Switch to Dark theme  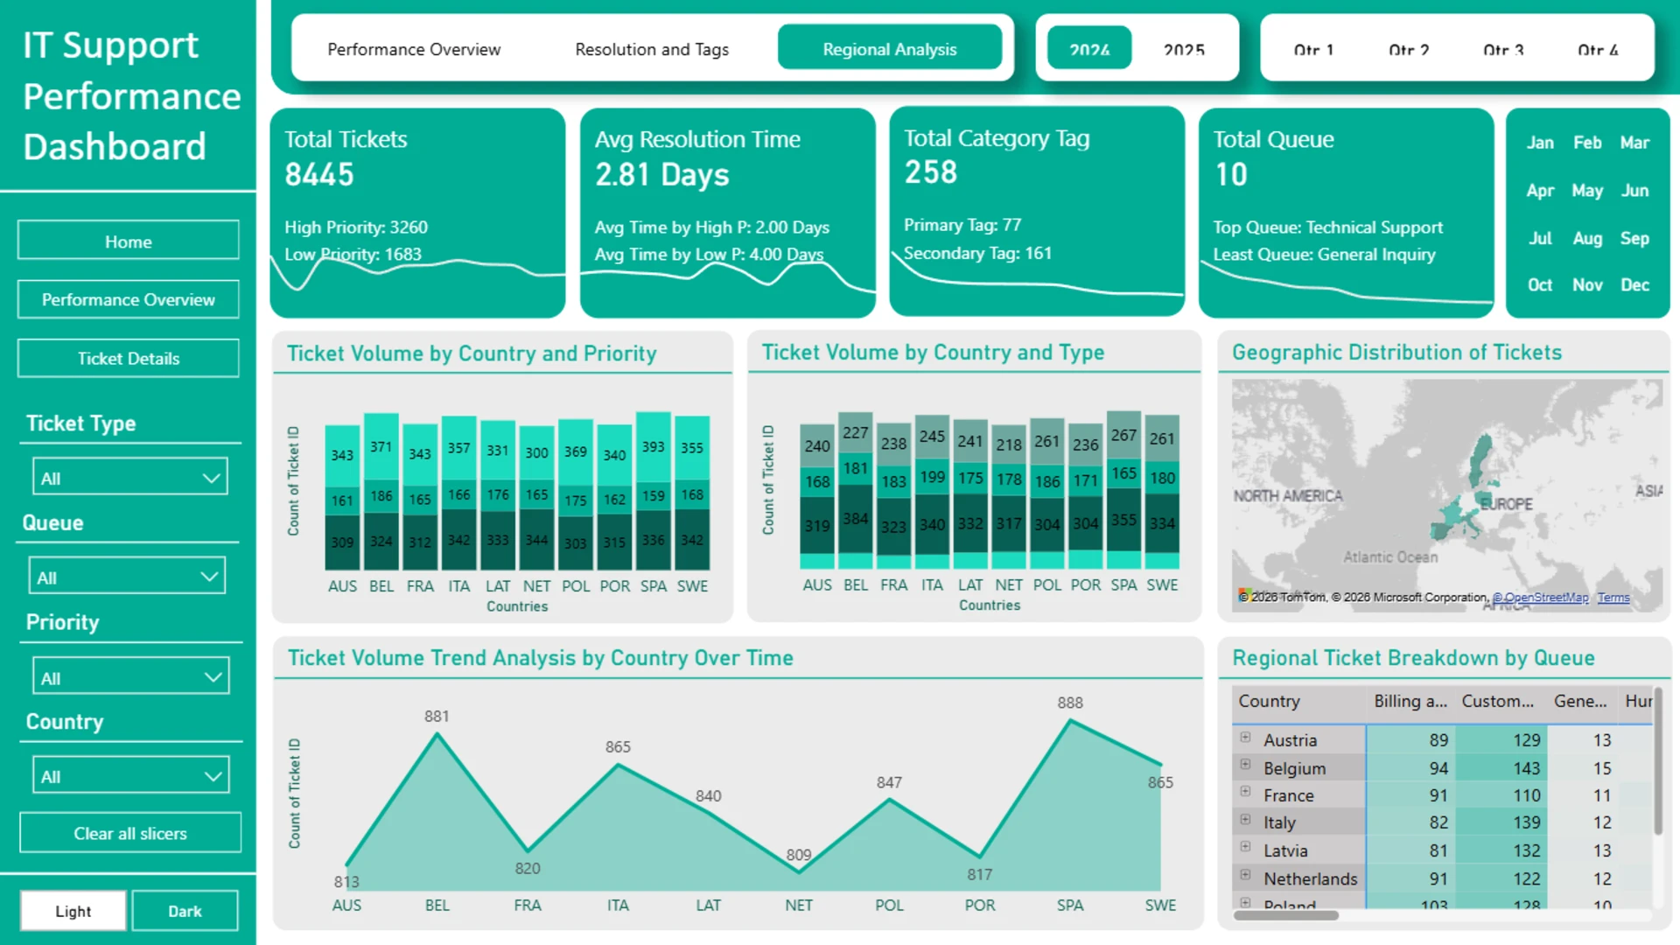[185, 911]
